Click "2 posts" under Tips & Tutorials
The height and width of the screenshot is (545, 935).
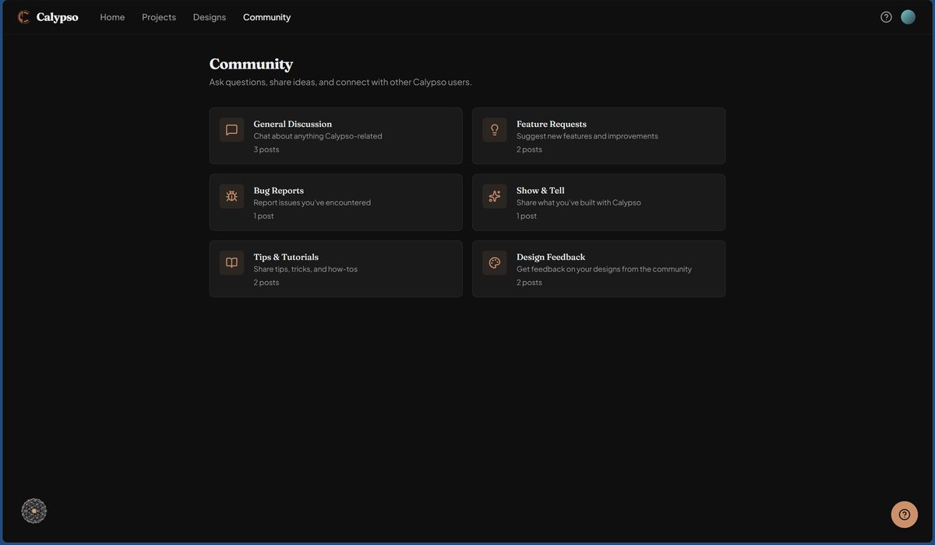(x=266, y=283)
